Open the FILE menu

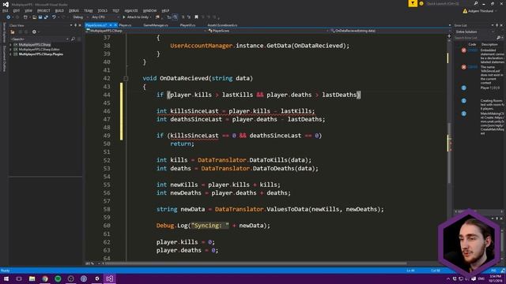point(6,10)
